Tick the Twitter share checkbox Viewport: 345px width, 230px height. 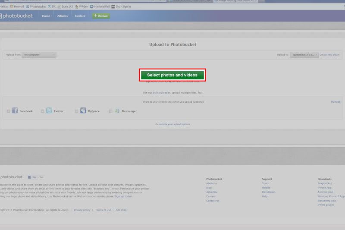click(42, 111)
